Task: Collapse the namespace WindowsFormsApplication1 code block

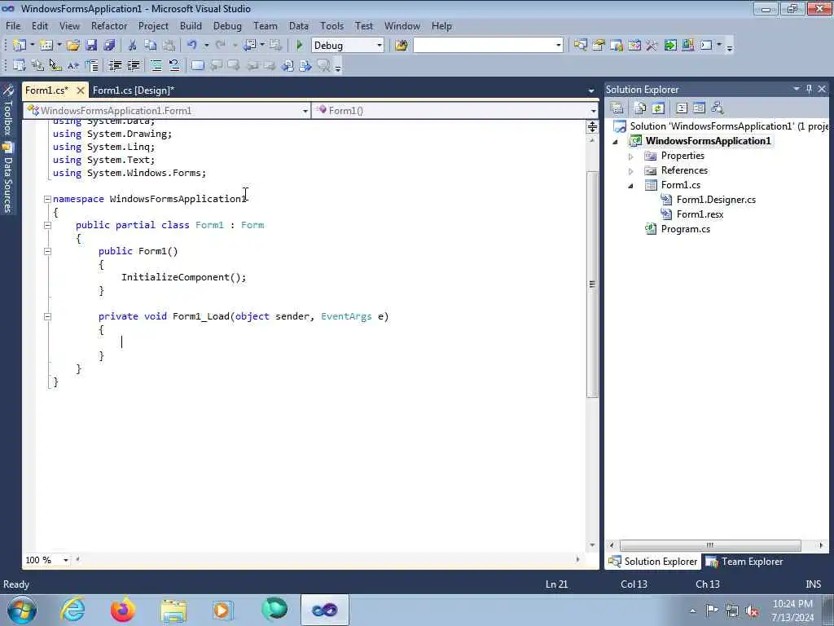Action: (47, 199)
